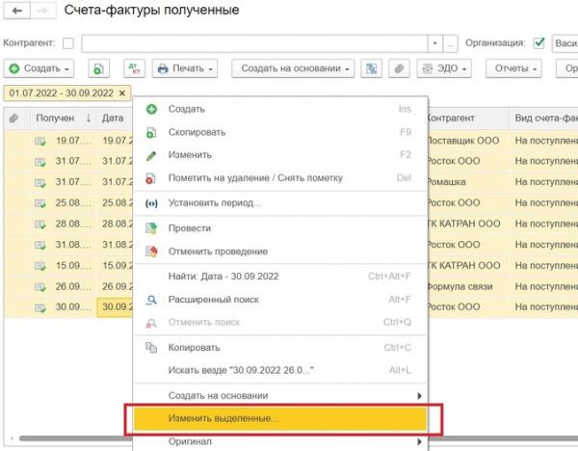Open the Отчеты dropdown menu

513,68
